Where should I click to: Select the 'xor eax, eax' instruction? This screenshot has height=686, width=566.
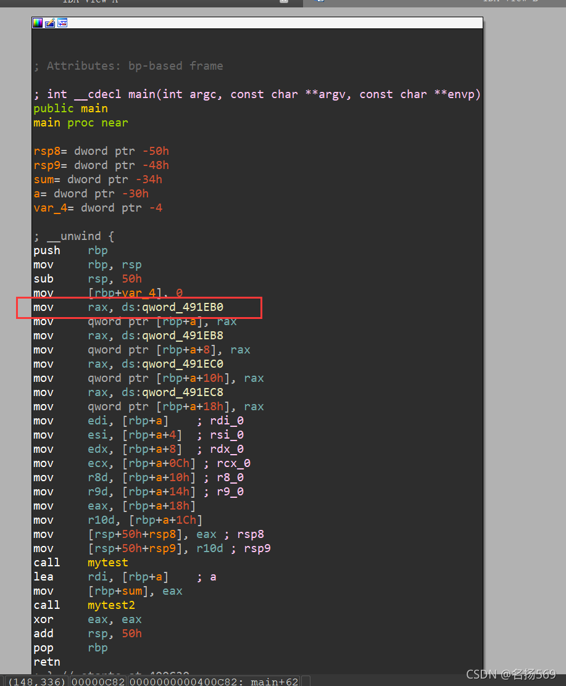88,620
